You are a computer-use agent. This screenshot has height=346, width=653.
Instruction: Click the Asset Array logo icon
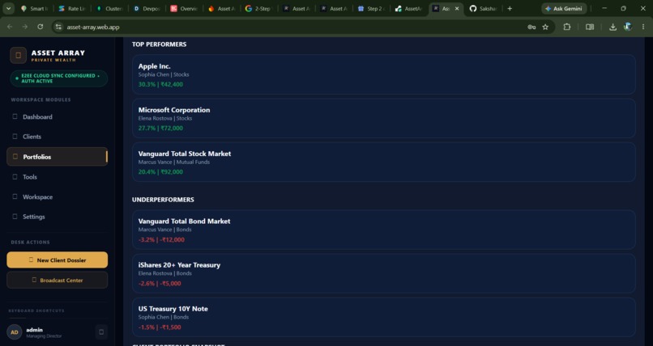coord(19,55)
